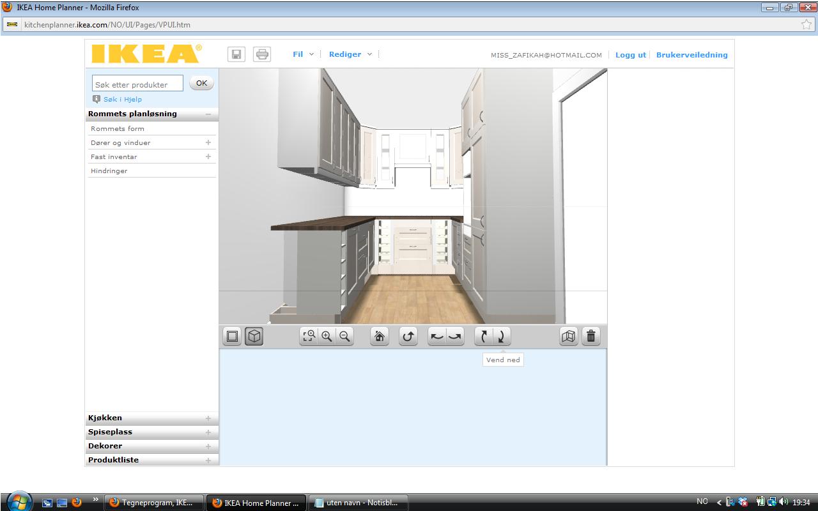Rotate the view to the right

455,337
